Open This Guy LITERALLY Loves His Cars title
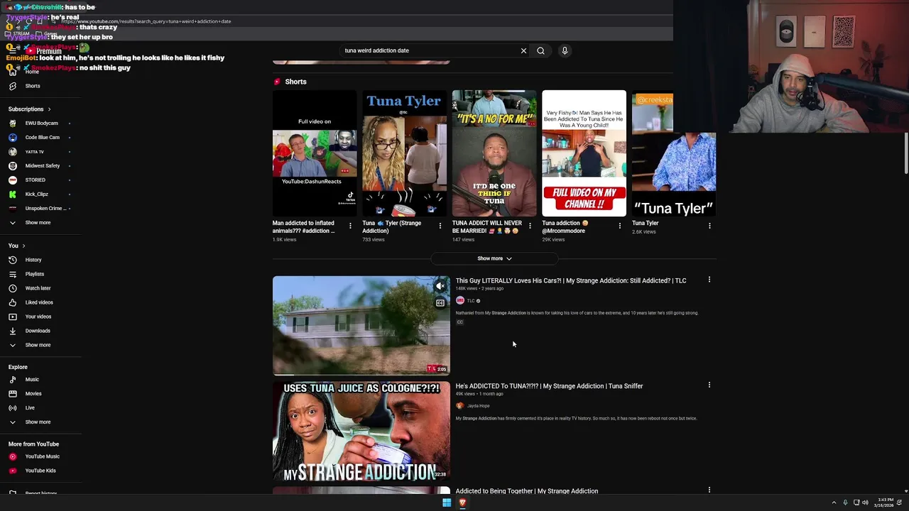 [x=571, y=280]
